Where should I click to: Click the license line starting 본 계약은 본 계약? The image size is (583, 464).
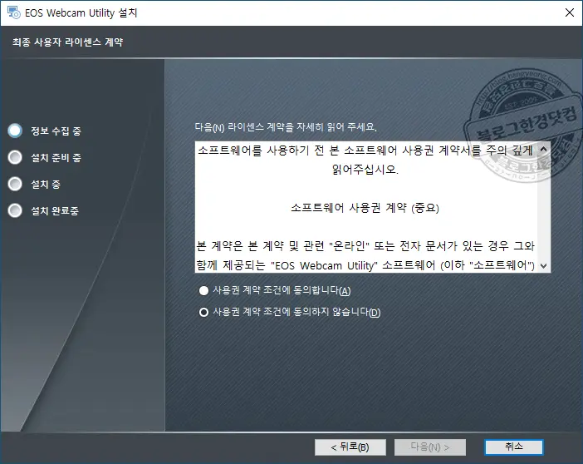coord(365,246)
